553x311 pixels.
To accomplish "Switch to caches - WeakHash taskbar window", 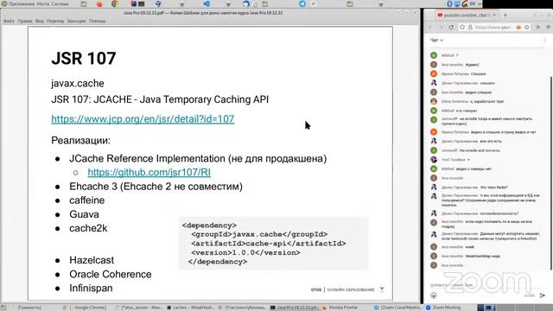I will point(190,308).
